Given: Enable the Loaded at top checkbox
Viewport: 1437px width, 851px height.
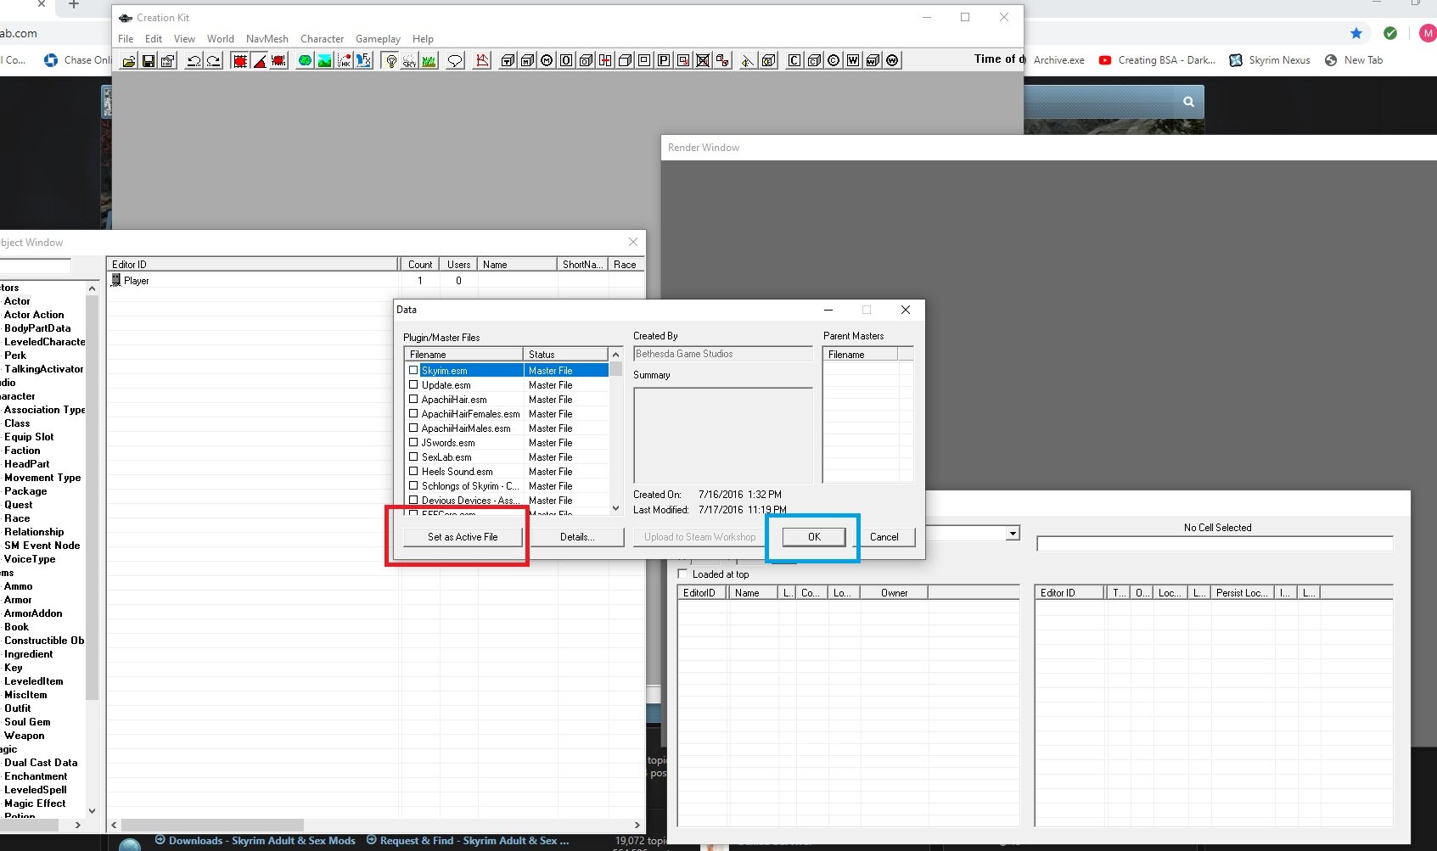Looking at the screenshot, I should pos(682,574).
